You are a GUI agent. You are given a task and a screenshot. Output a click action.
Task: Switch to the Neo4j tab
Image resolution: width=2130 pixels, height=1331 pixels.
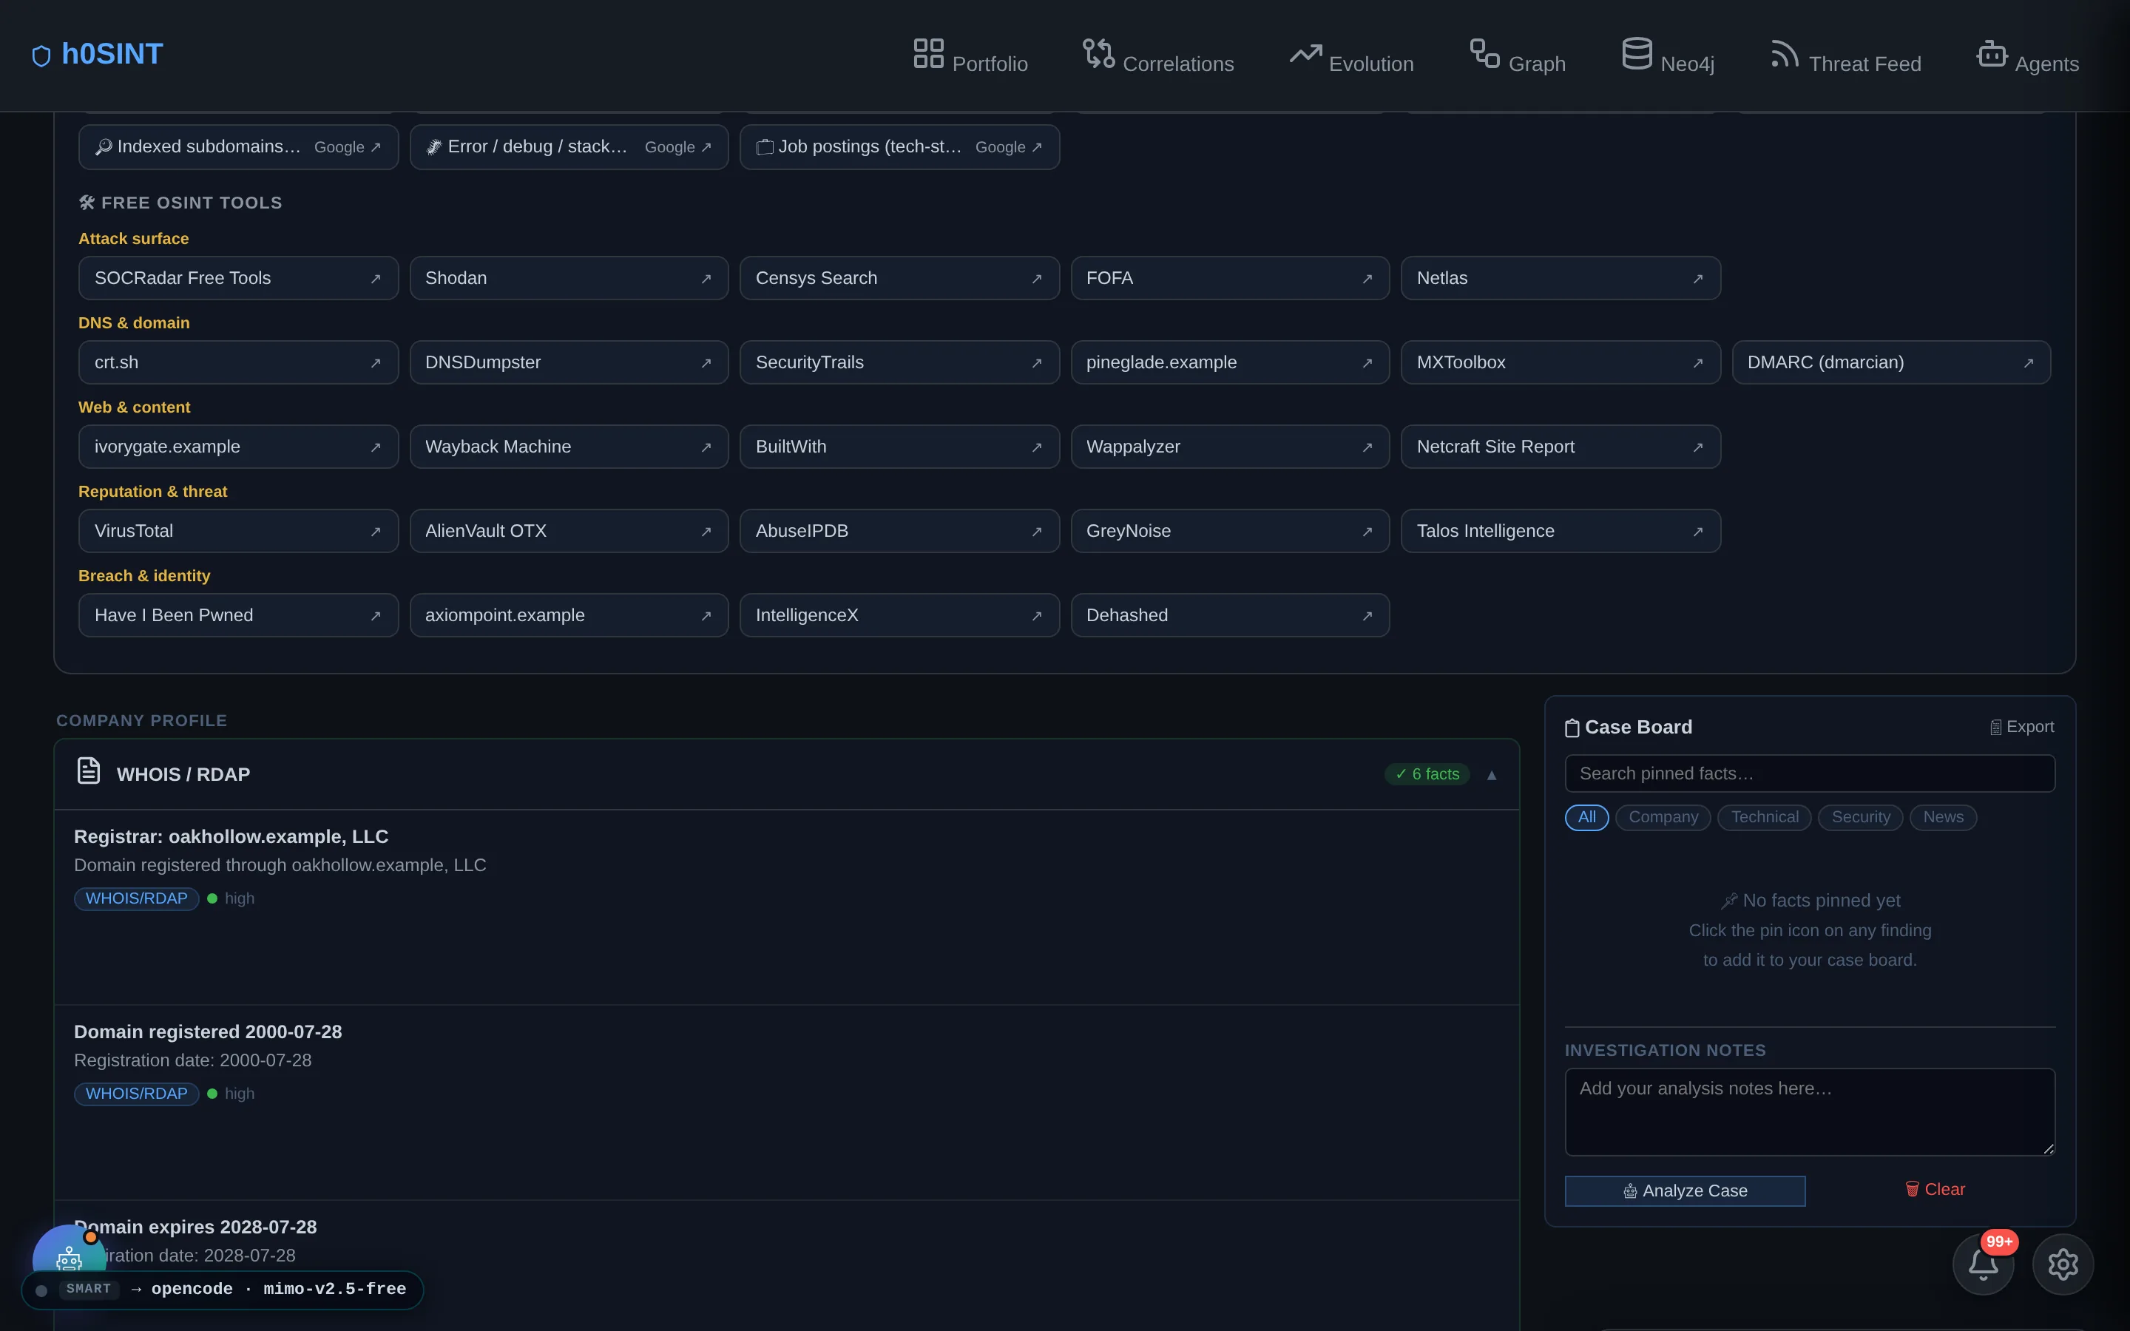1668,55
